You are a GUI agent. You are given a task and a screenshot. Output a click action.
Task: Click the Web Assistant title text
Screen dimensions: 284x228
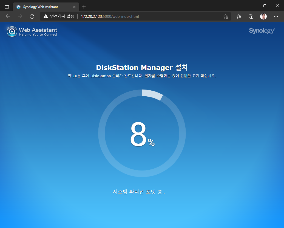pyautogui.click(x=38, y=30)
